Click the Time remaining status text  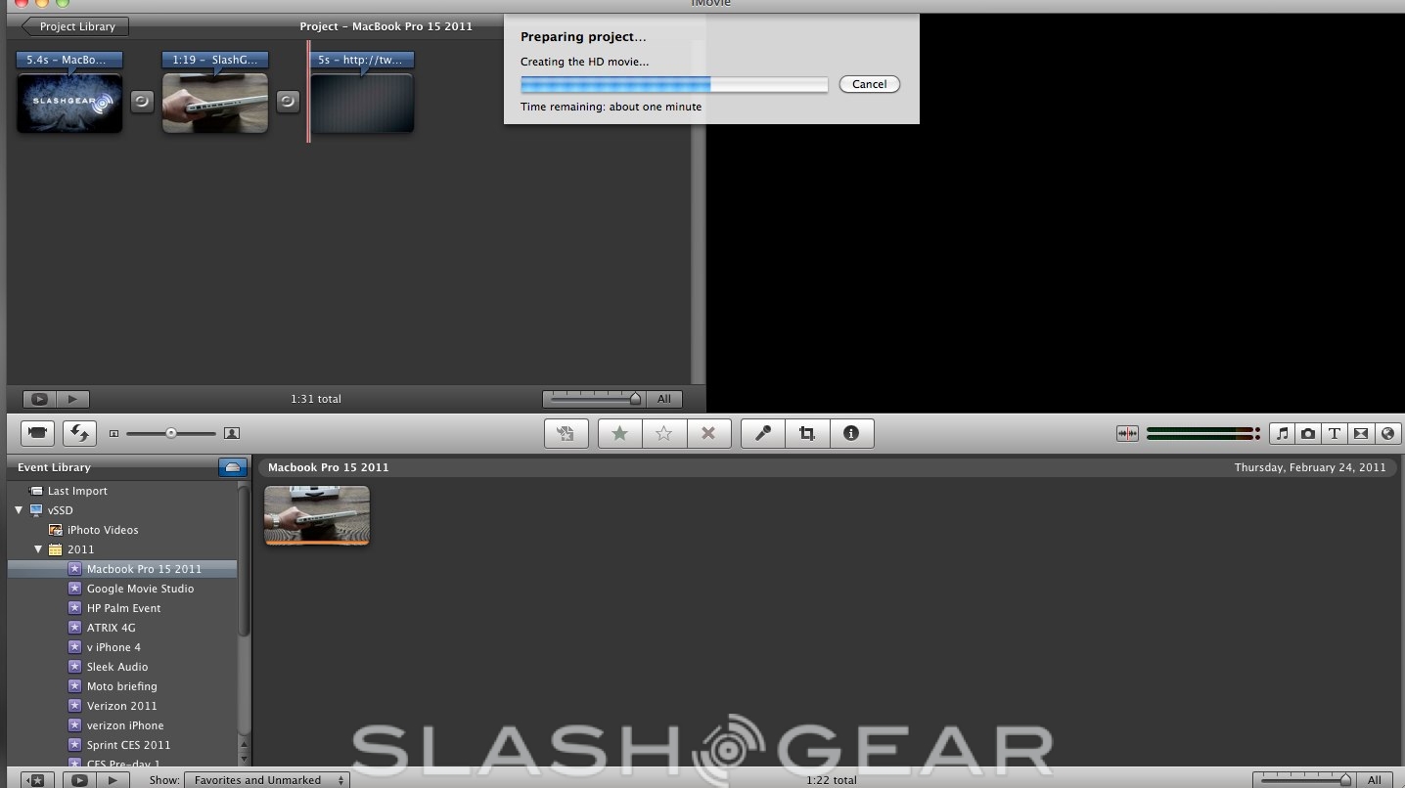pyautogui.click(x=611, y=107)
